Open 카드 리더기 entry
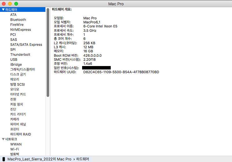 pyautogui.click(x=18, y=114)
